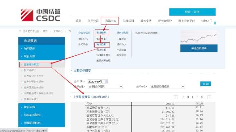Viewport: 236px width, 132px height.
Task: Open the 快捷入口 navigation menu
Action: [x=207, y=21]
